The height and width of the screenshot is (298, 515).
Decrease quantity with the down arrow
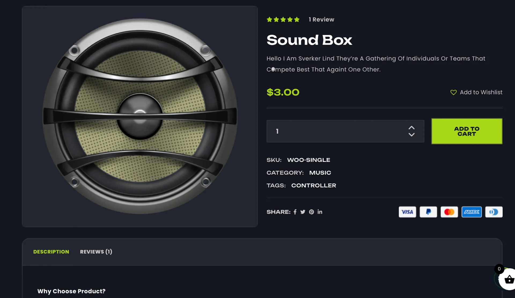pos(411,135)
